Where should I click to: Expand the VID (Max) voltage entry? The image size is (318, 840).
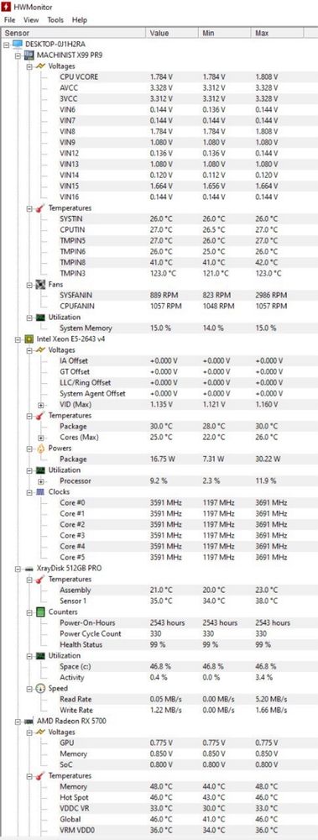(x=40, y=405)
